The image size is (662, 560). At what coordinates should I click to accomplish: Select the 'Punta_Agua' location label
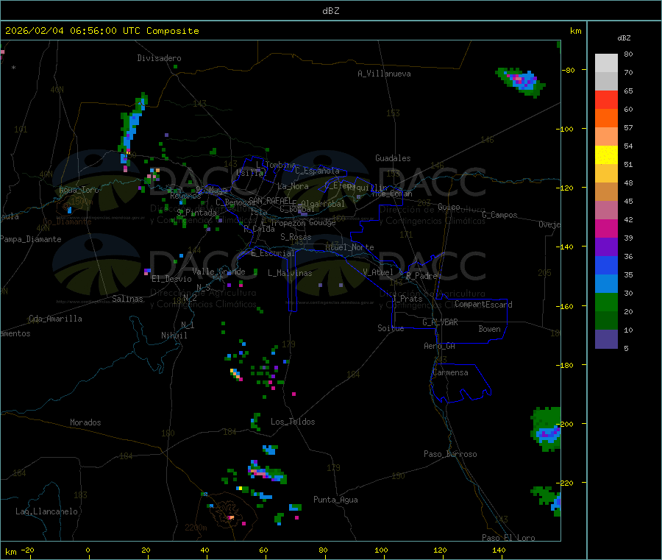click(x=335, y=500)
